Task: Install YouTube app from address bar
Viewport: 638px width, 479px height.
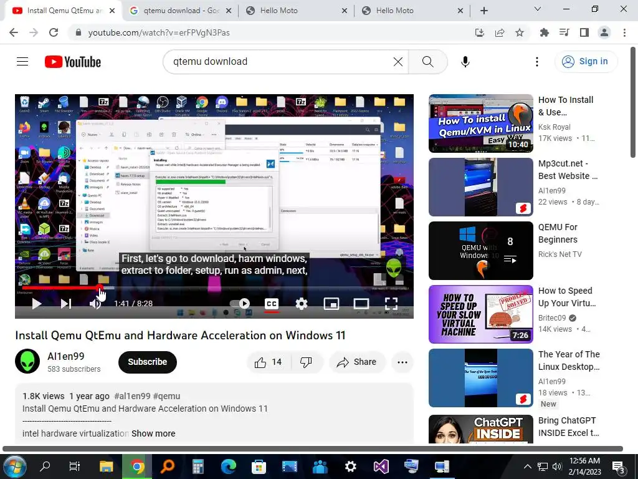Action: tap(480, 32)
